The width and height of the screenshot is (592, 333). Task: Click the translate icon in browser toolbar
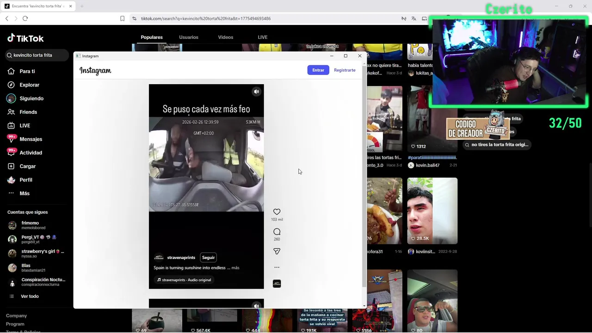coord(413,18)
